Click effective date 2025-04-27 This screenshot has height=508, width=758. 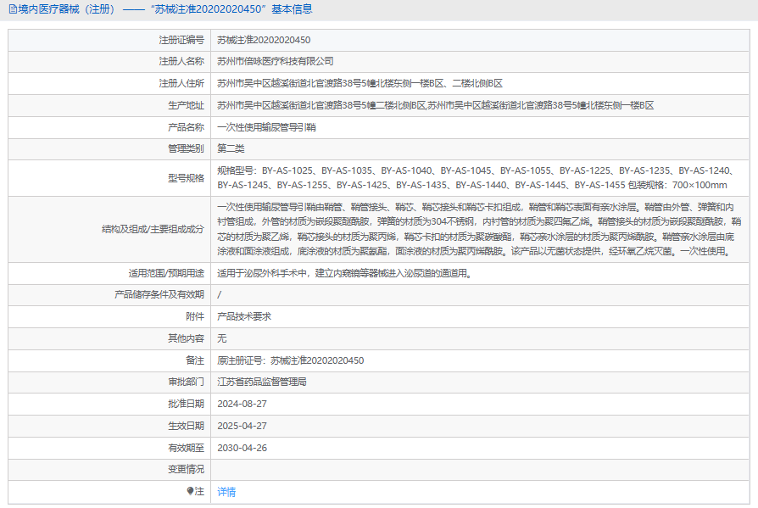pos(242,426)
